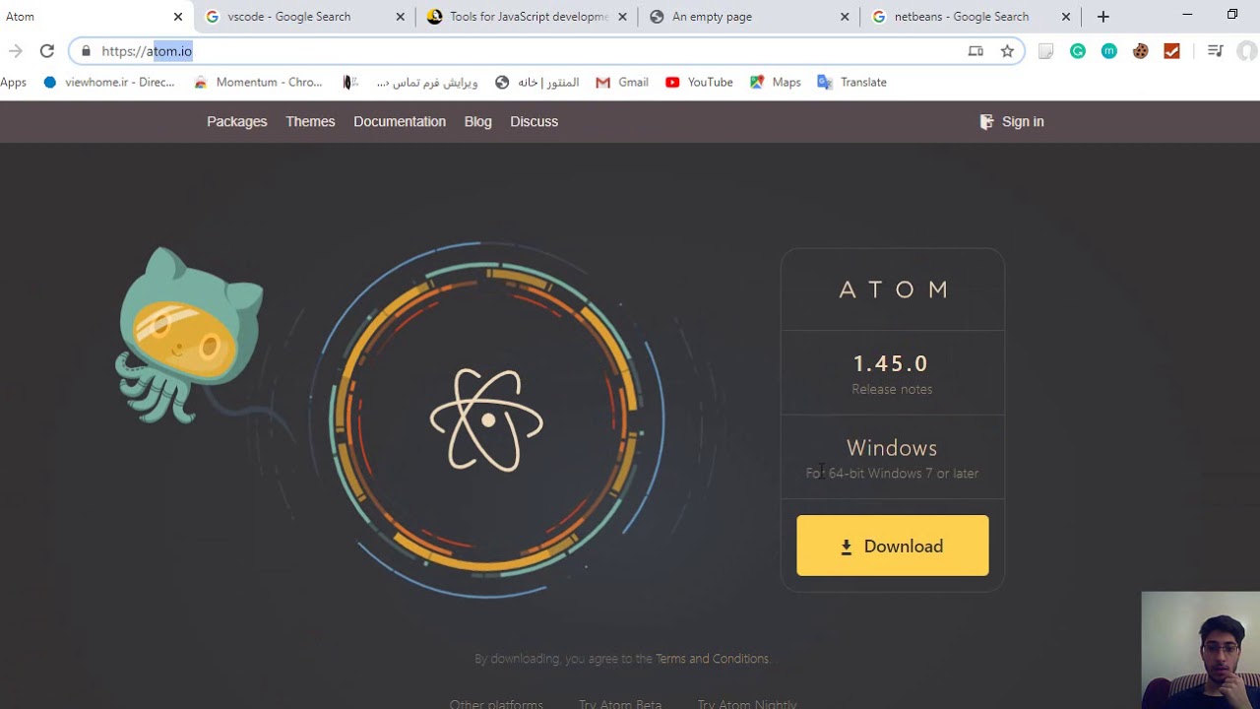
Task: Click the Atom logo in the center
Action: point(487,420)
